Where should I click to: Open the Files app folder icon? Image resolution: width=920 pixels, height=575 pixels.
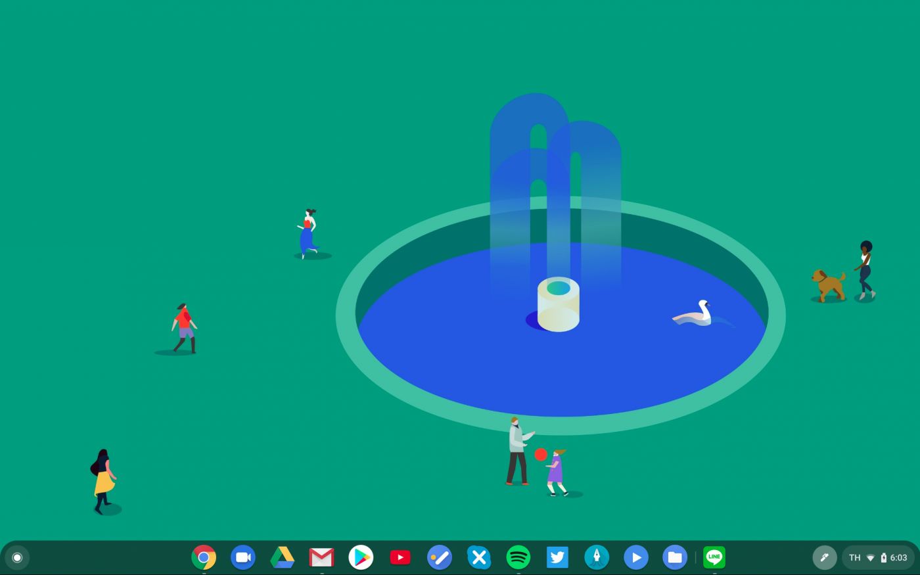pyautogui.click(x=675, y=557)
